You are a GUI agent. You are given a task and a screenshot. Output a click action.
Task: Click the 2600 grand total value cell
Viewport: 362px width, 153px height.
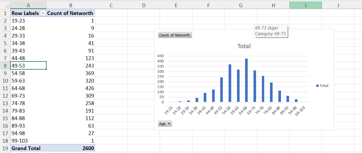point(71,148)
